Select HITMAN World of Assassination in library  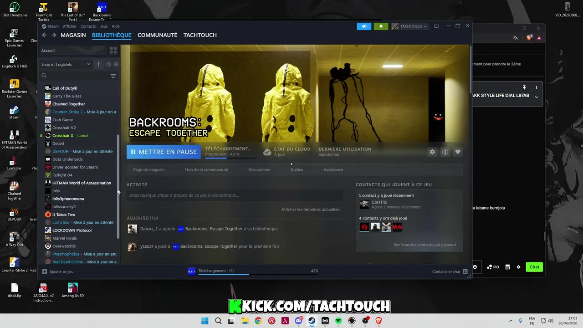(78, 183)
